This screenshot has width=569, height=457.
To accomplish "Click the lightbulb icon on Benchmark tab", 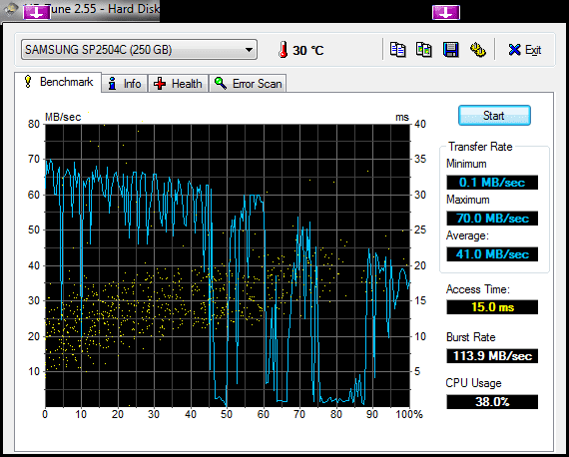I will (28, 81).
